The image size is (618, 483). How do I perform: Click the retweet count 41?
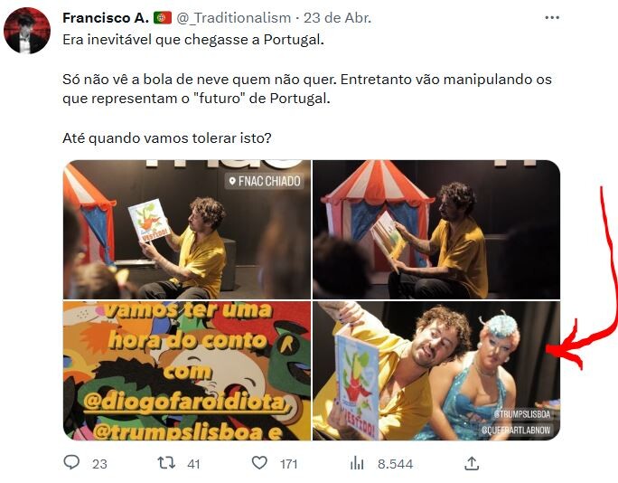(x=193, y=464)
